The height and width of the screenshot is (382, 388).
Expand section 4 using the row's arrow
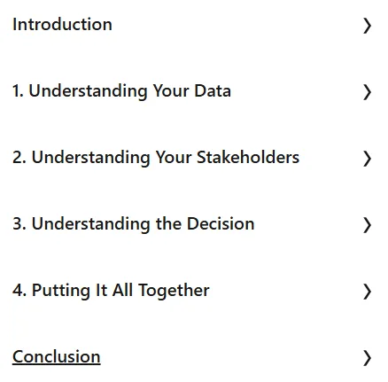(x=367, y=292)
